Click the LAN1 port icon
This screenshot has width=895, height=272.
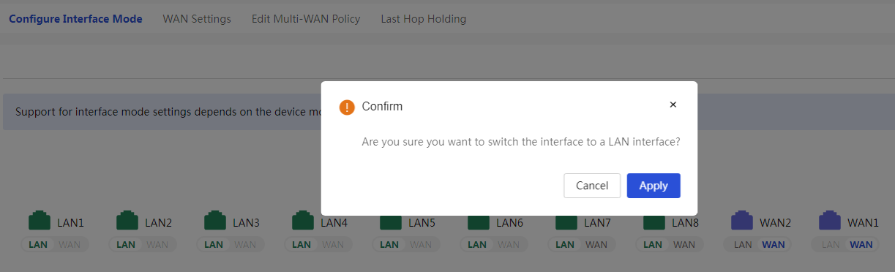click(x=40, y=221)
